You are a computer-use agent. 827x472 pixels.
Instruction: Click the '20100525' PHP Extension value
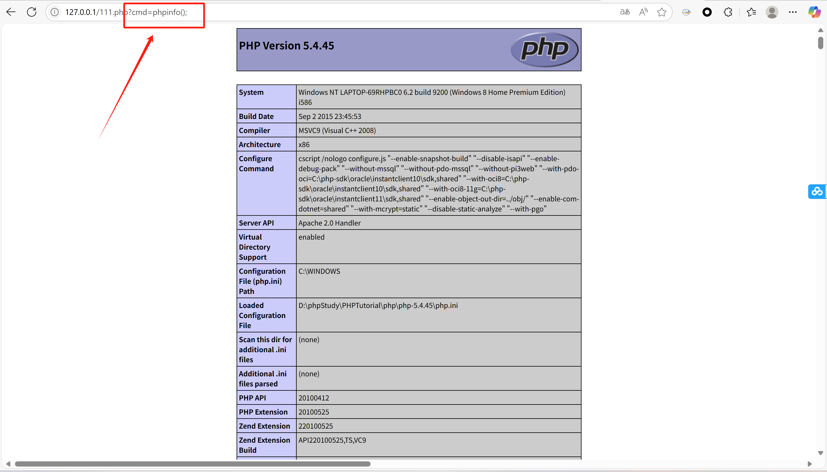point(314,412)
